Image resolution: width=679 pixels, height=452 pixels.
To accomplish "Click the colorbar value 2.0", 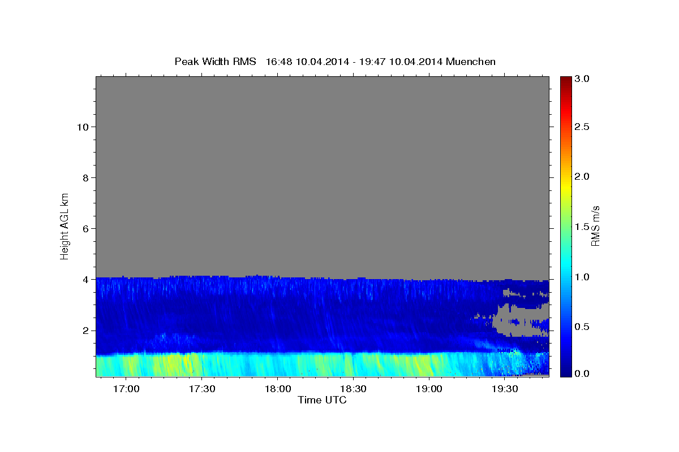I will point(582,176).
